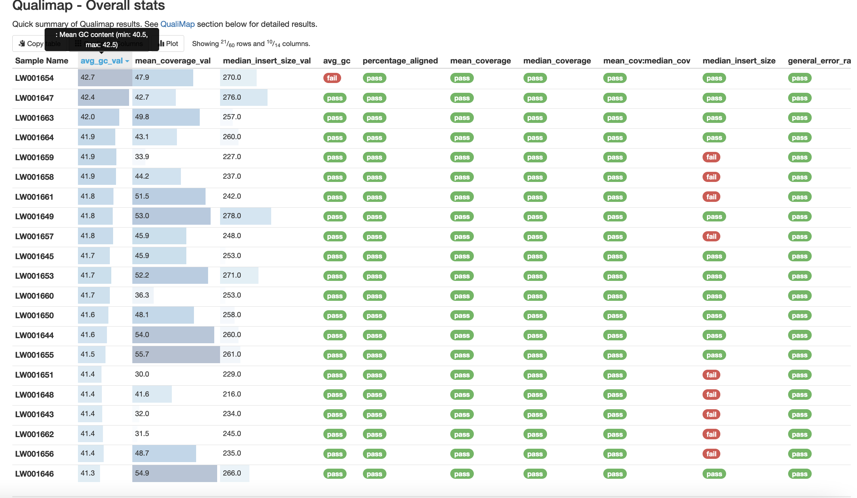857x498 pixels.
Task: Click median_insert_size fail badge for LW001643
Action: click(711, 414)
